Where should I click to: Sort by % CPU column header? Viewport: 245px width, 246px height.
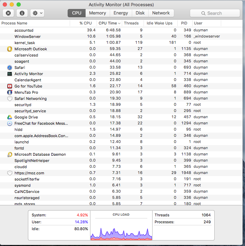pos(83,23)
